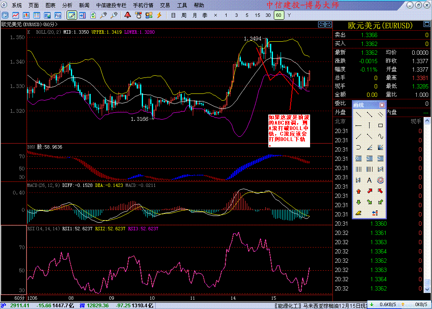The image size is (432, 309).
Task: Select the sine wave curve tool
Action: 381,136
